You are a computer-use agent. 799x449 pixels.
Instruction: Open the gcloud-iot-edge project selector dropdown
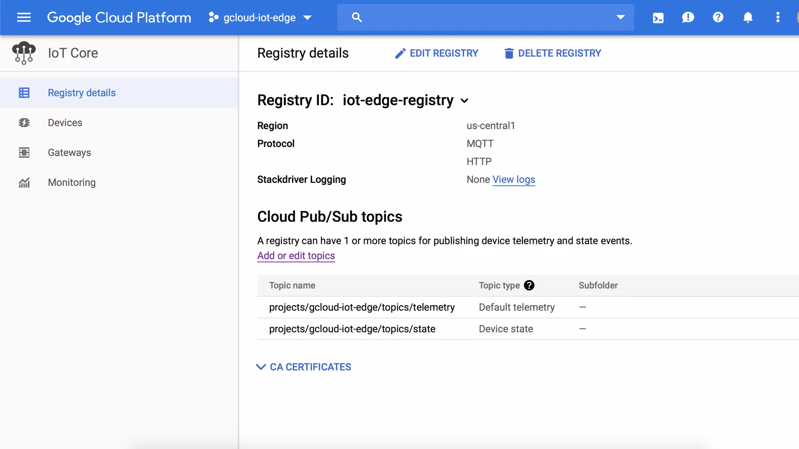point(260,18)
